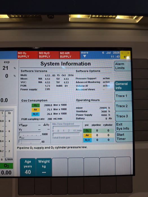Tap the Total fresh gas bar

click(x=66, y=135)
